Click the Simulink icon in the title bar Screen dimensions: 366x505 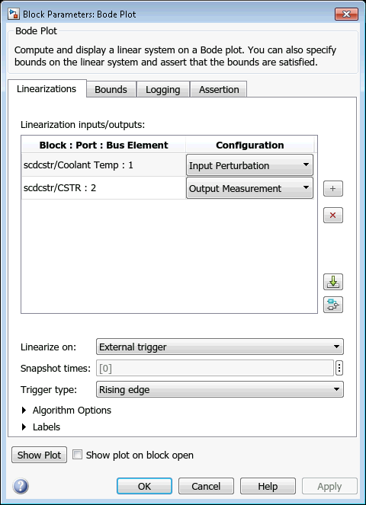point(14,14)
